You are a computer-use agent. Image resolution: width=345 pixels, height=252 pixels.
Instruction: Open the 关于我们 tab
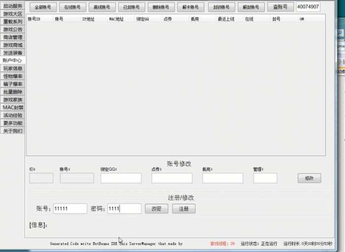tap(13, 131)
